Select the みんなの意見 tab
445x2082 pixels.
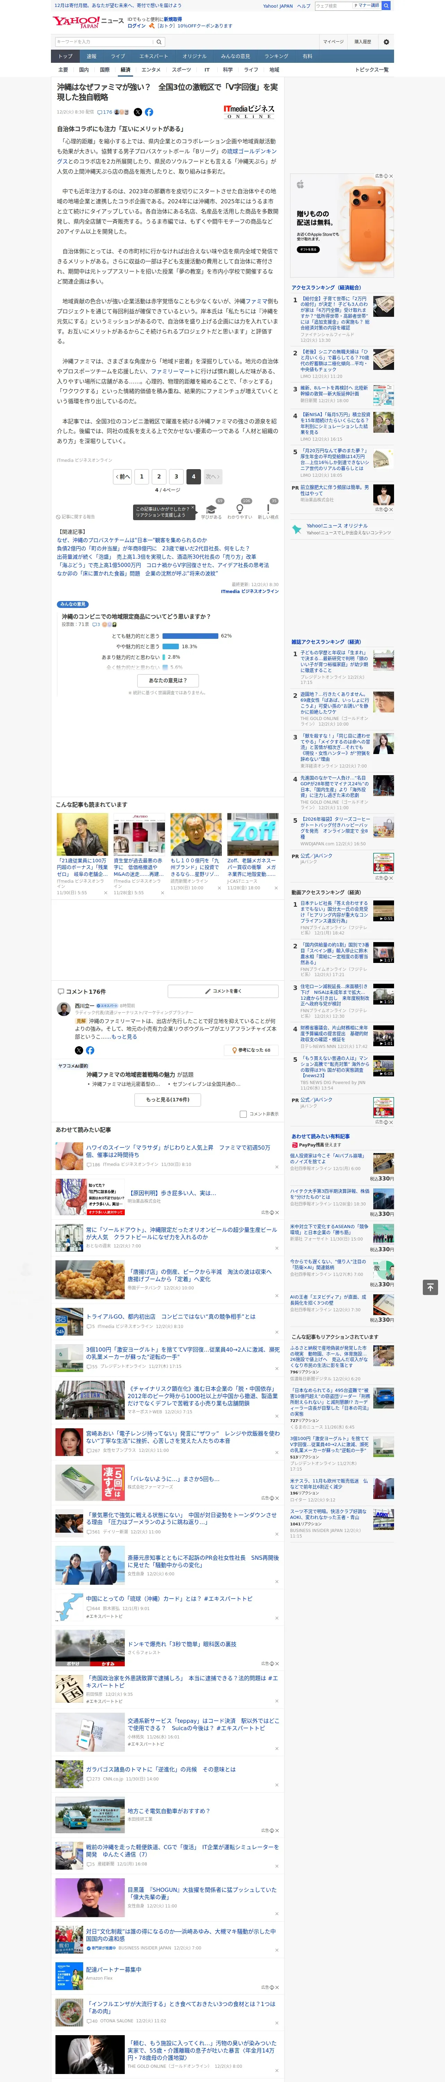(235, 57)
